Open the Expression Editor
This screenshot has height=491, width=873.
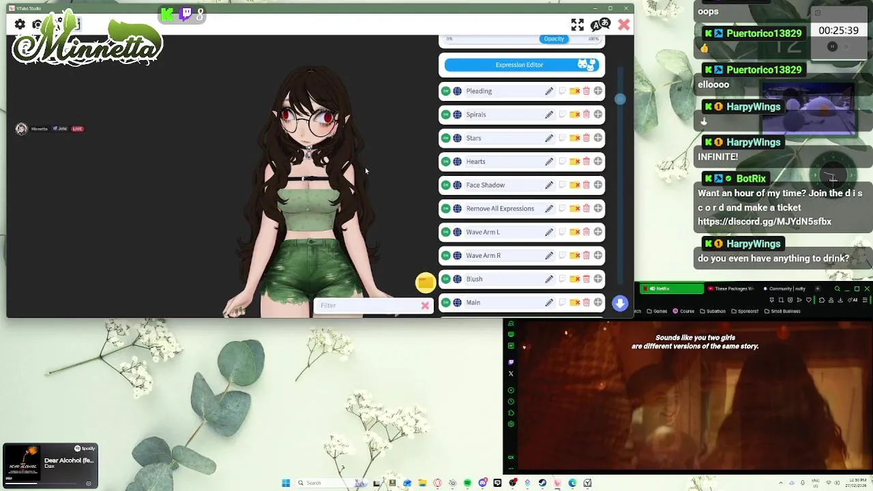click(522, 65)
